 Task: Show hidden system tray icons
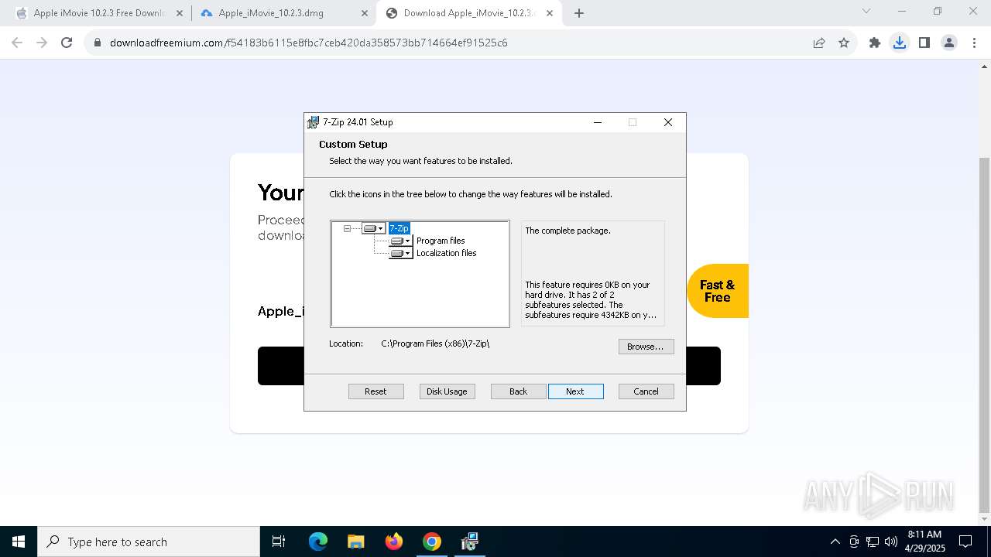pyautogui.click(x=835, y=542)
